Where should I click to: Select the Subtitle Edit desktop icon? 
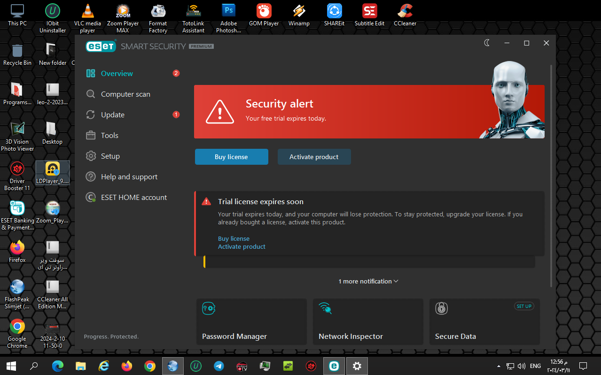pyautogui.click(x=369, y=15)
